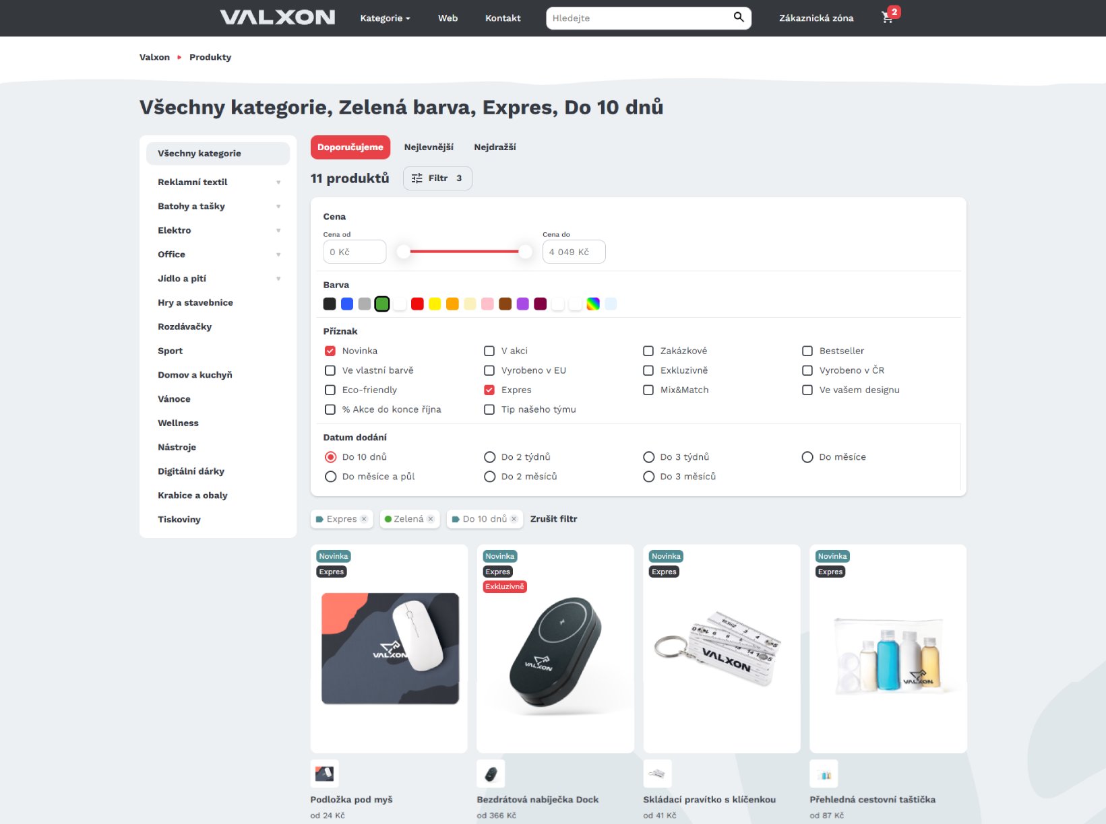Click the Filtr sliders icon
This screenshot has width=1106, height=824.
point(417,178)
